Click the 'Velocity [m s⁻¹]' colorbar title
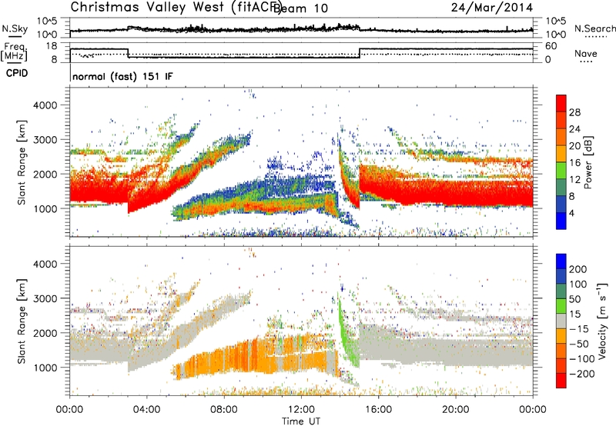This screenshot has height=426, width=616. (x=601, y=321)
